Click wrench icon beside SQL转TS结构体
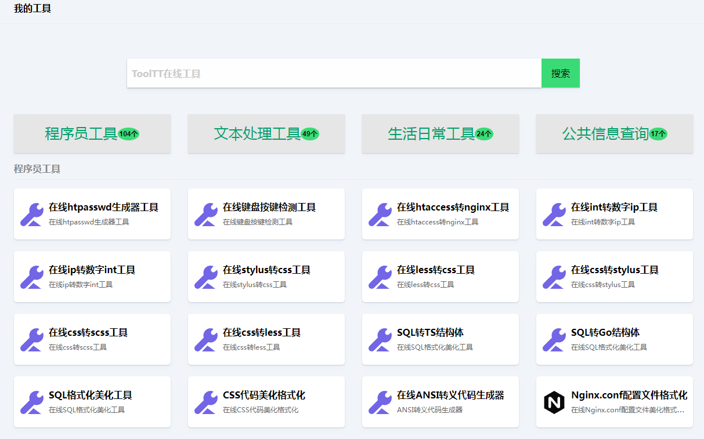 click(x=380, y=339)
